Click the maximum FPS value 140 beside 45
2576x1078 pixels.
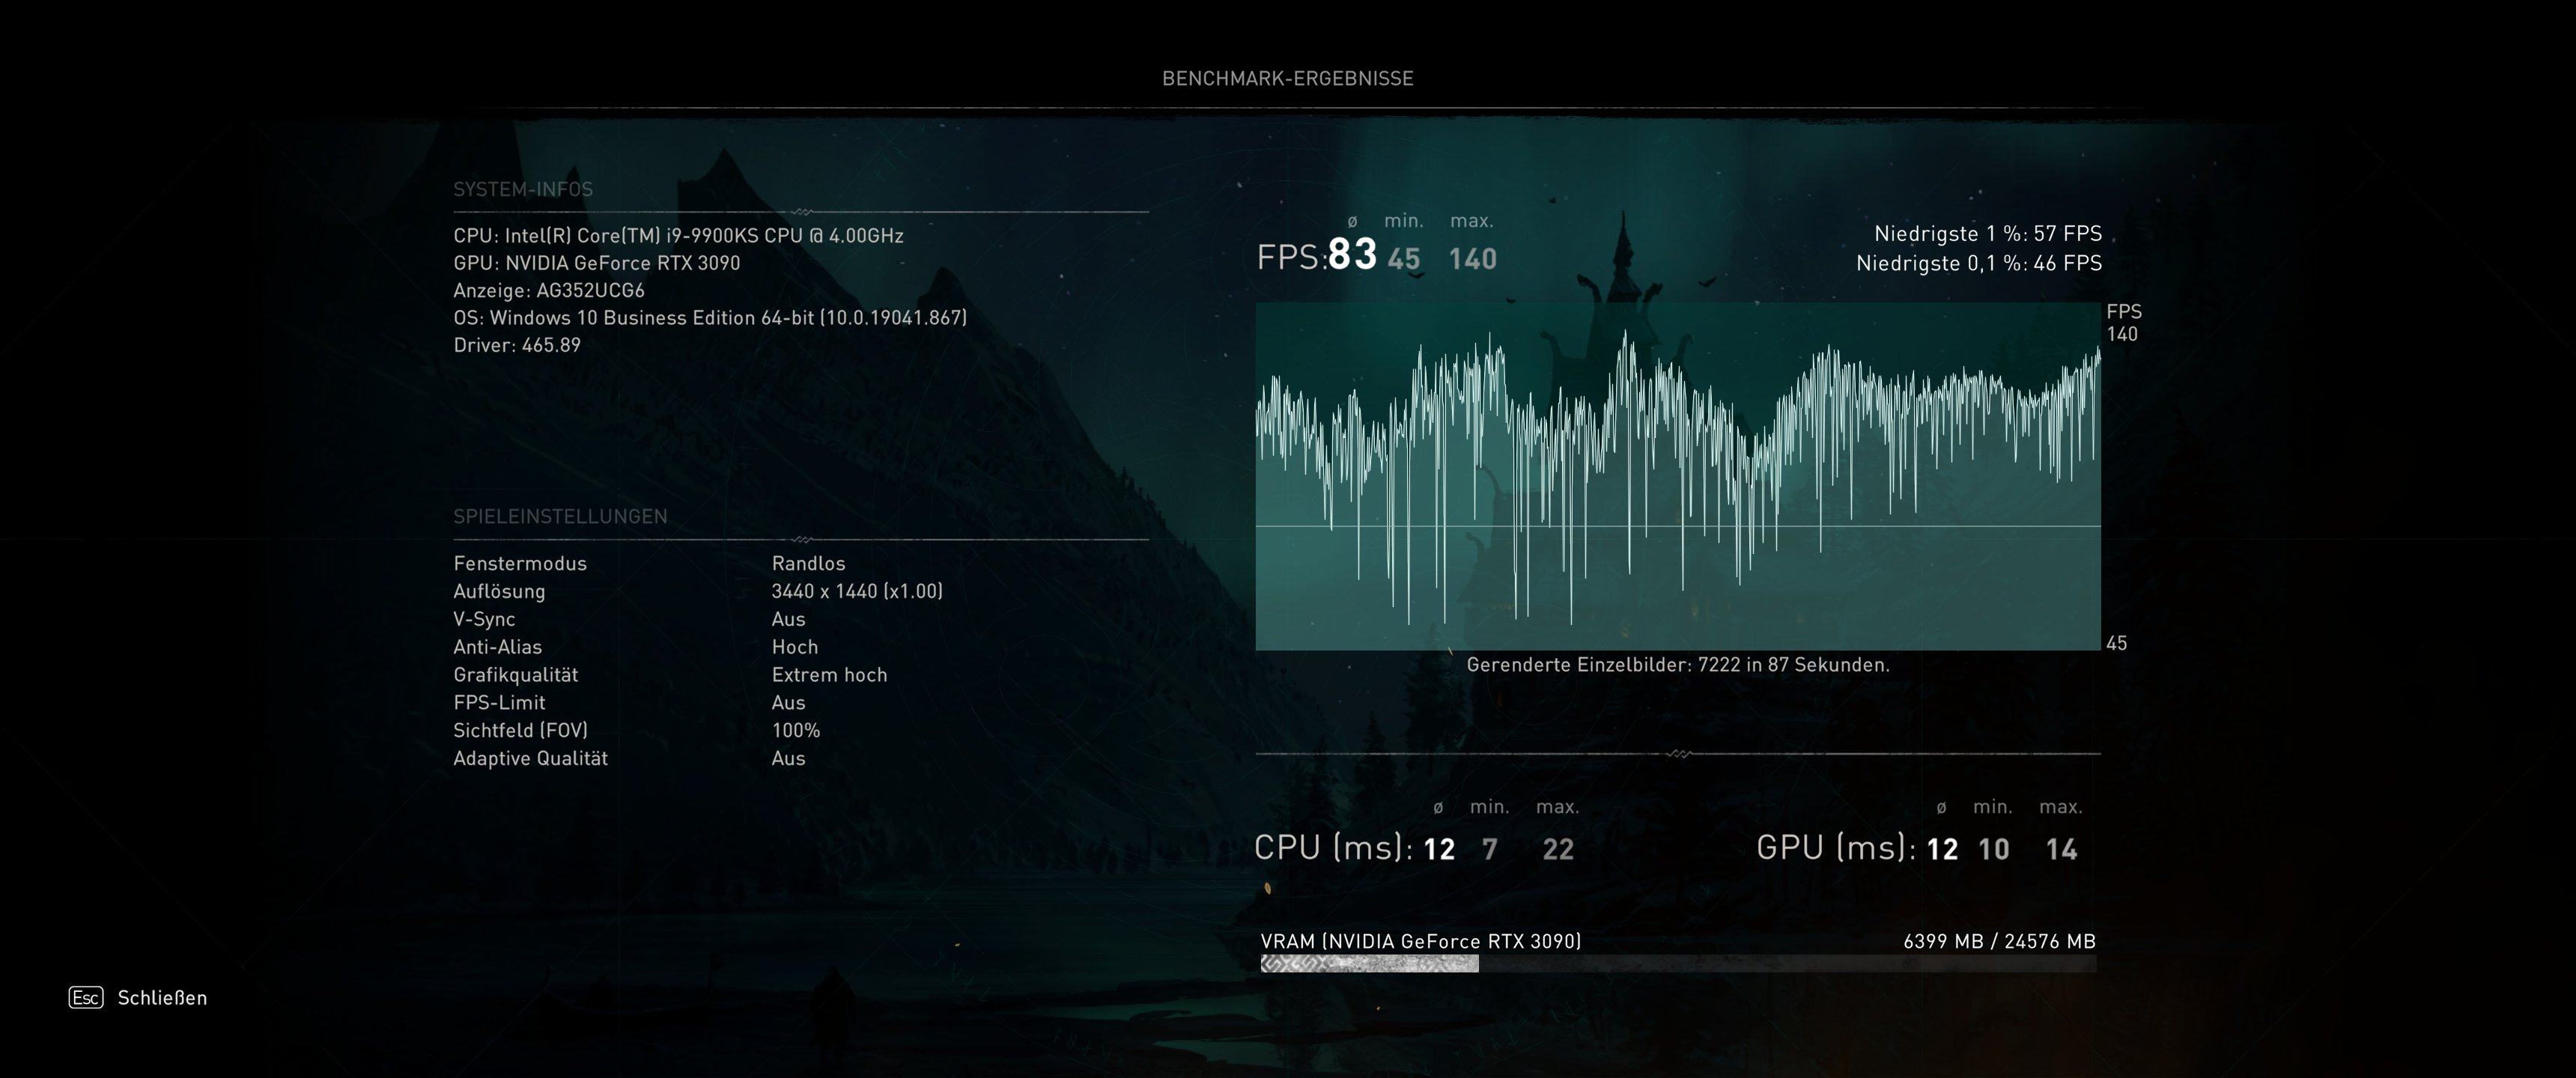(x=1472, y=259)
